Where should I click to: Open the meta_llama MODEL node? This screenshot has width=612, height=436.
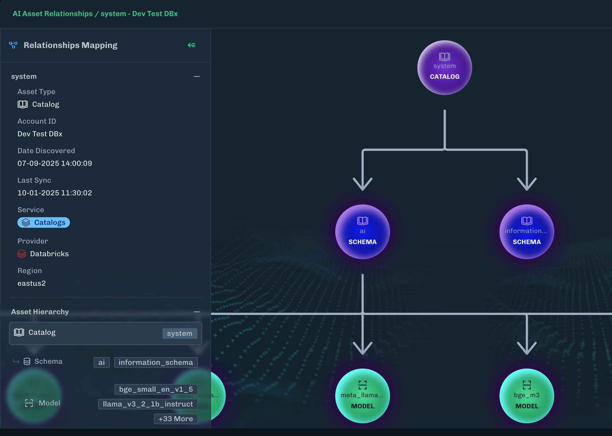coord(362,395)
